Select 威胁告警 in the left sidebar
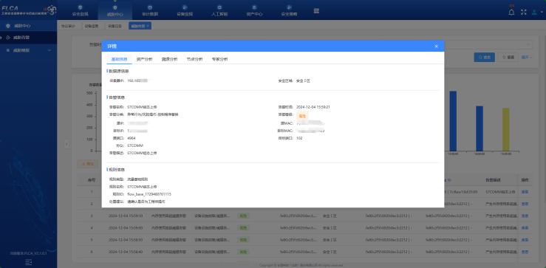Screen dimensions: 546x268 29,38
